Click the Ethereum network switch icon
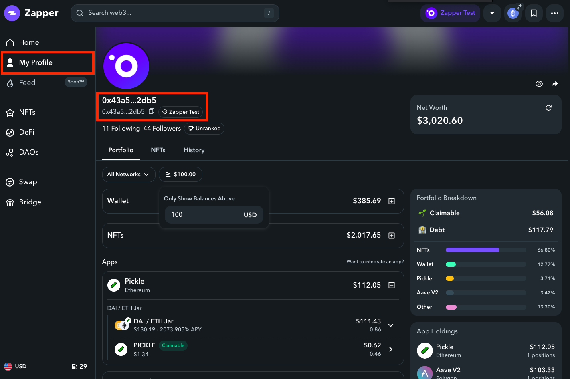The image size is (570, 379). (513, 13)
